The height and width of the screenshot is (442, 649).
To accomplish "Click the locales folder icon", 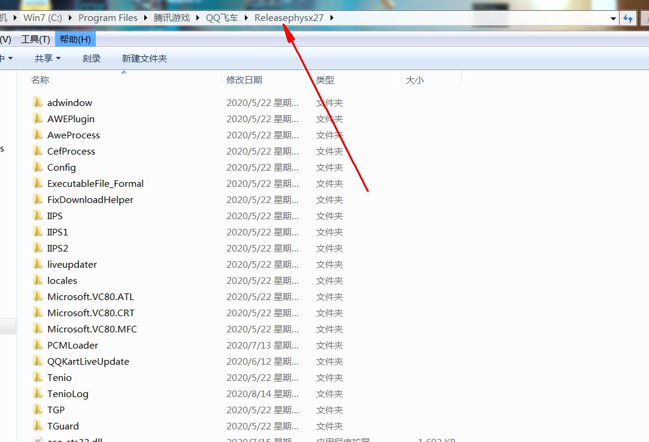I will click(x=38, y=280).
